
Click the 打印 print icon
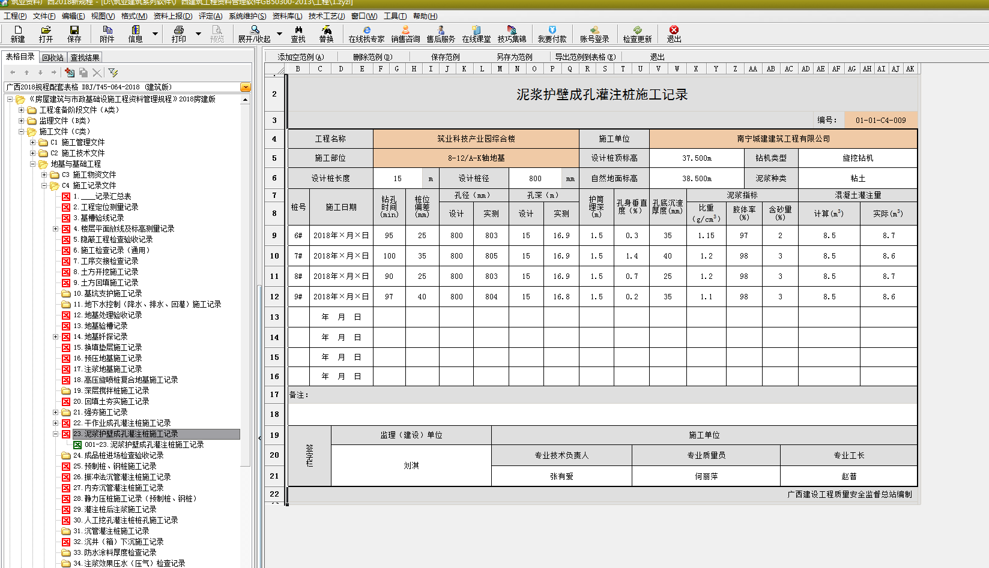(178, 34)
